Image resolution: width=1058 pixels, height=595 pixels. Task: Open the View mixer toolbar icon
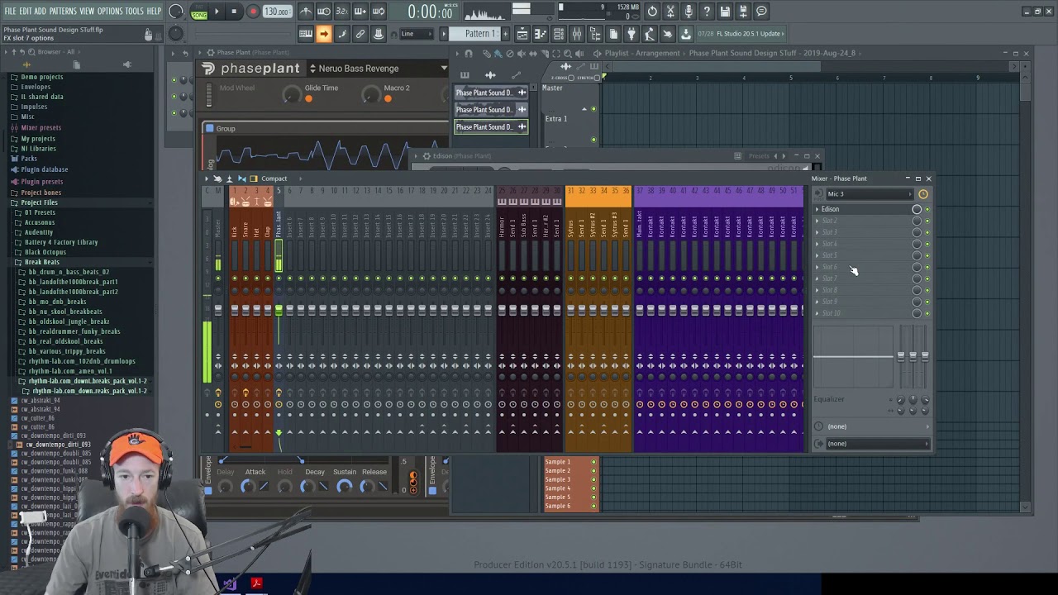[577, 34]
